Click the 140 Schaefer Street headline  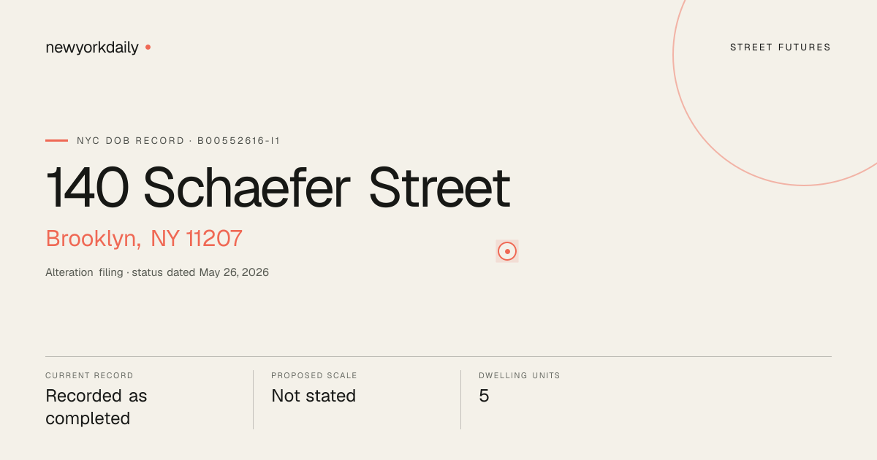[278, 188]
